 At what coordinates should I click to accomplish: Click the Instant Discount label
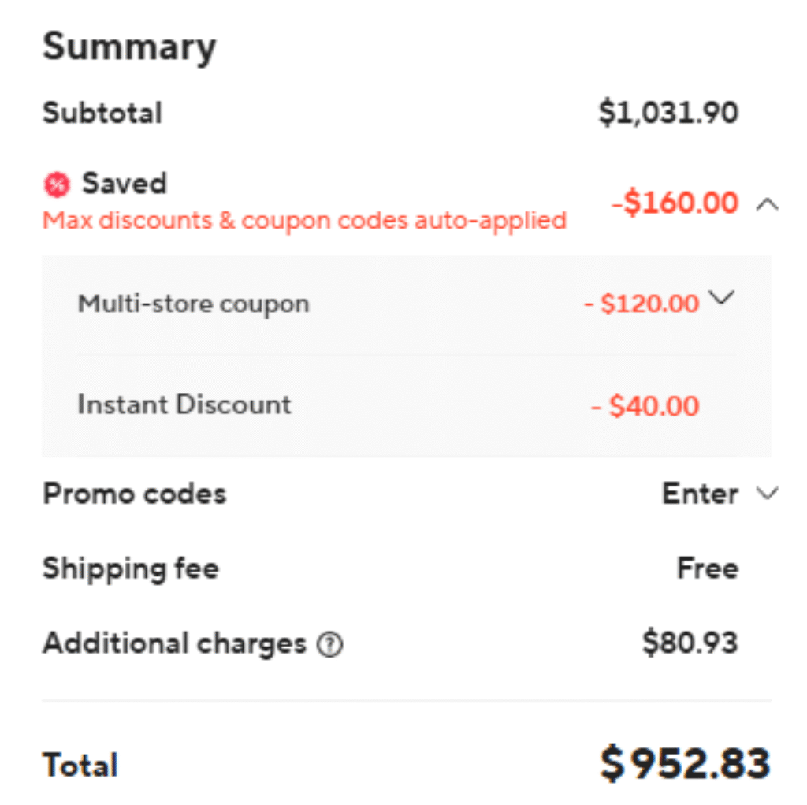click(184, 404)
